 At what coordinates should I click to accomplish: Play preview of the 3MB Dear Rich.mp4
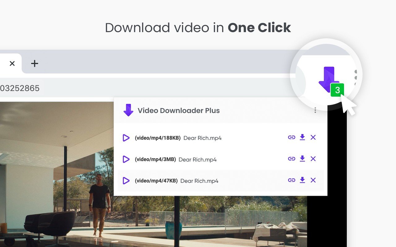coord(126,159)
